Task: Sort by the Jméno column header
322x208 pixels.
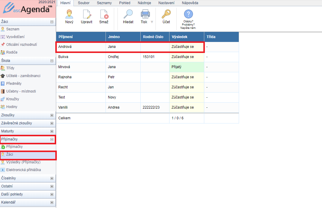Action: 123,37
